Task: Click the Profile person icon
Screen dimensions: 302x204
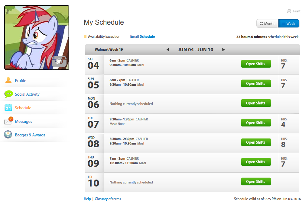Action: [8, 80]
